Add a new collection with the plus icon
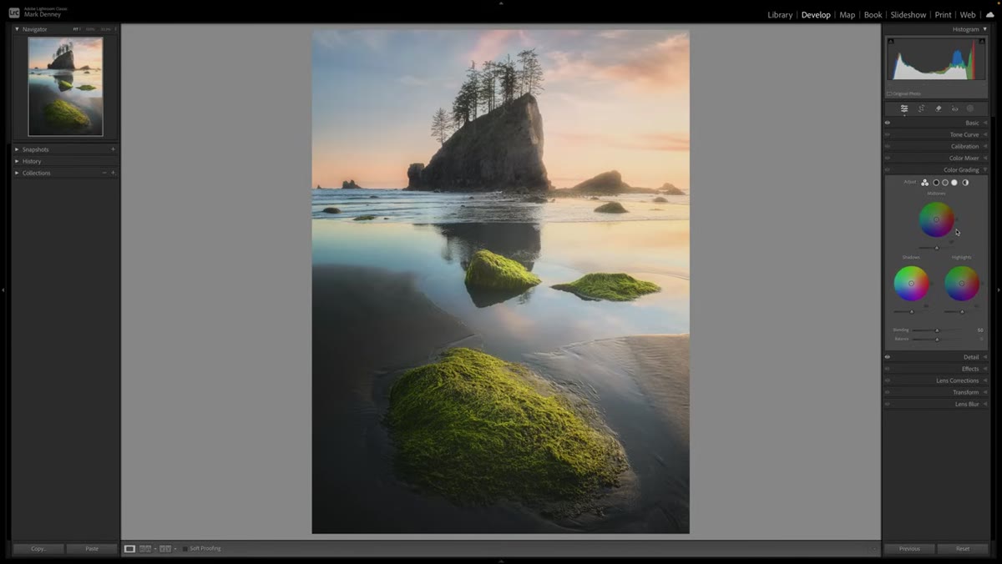 point(113,173)
